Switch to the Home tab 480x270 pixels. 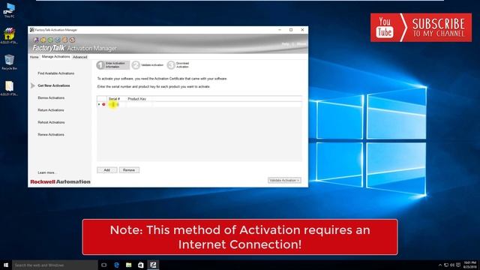pyautogui.click(x=34, y=57)
